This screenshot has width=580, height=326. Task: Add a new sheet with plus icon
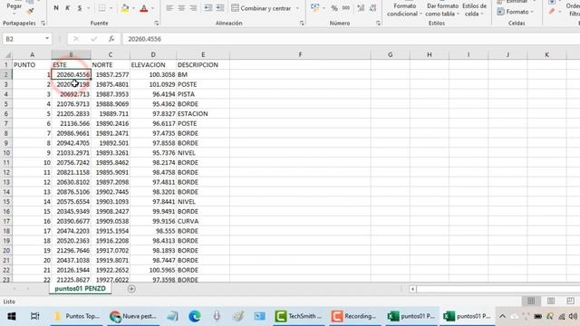click(x=131, y=289)
